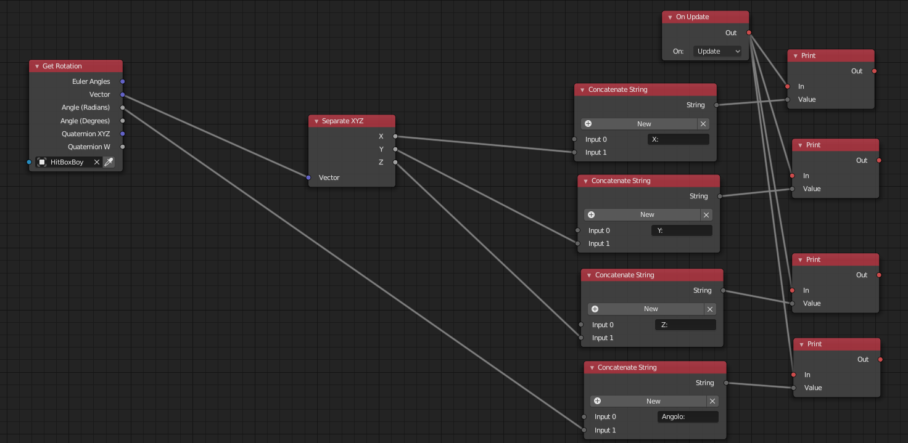The width and height of the screenshot is (908, 443).
Task: Clear HitBoxBoy object using the X icon
Action: pyautogui.click(x=96, y=161)
